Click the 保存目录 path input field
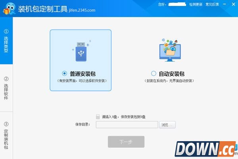238x159 pixels. tap(127, 125)
